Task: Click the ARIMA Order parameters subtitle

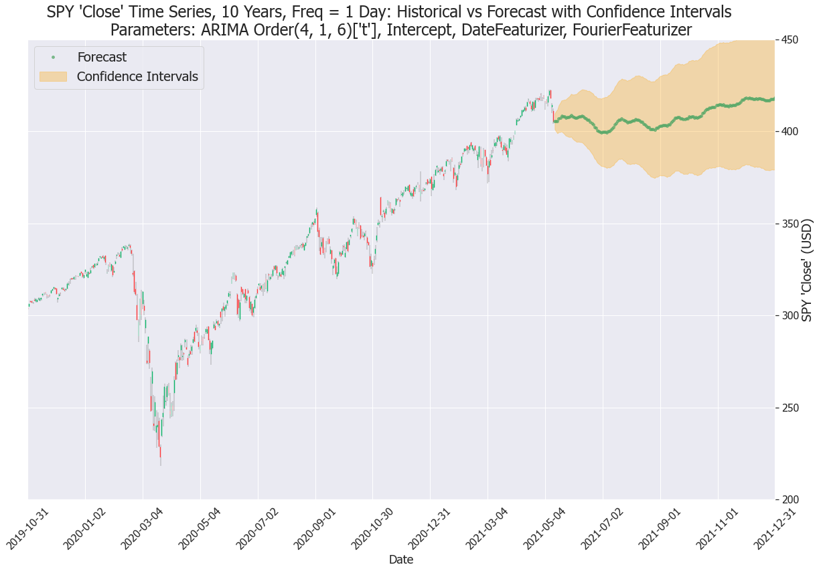Action: click(400, 29)
